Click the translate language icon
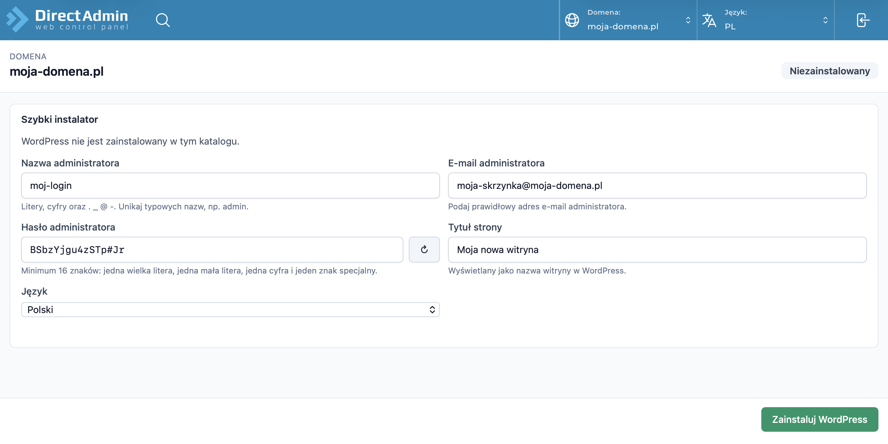This screenshot has height=444, width=888. click(709, 20)
